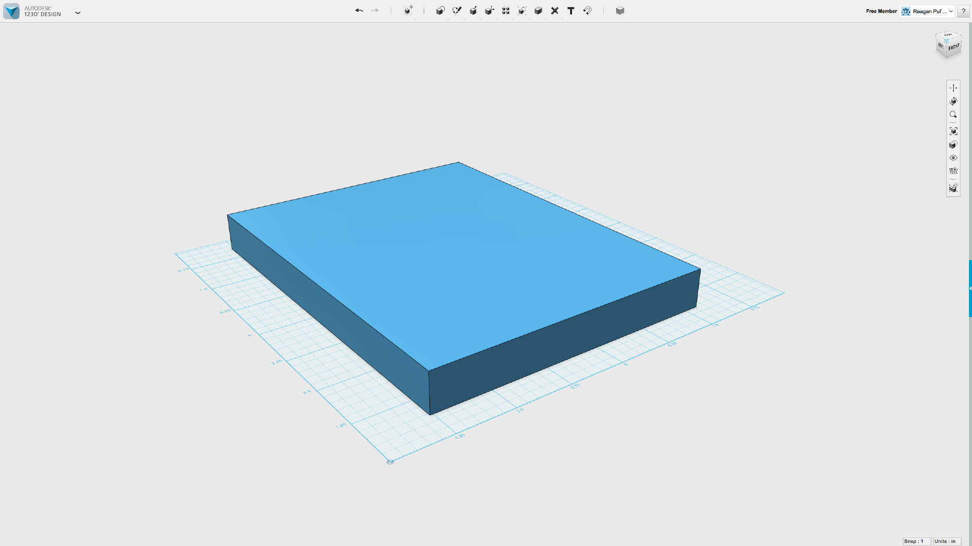This screenshot has width=972, height=546.
Task: Change the Snap value setting
Action: point(916,541)
